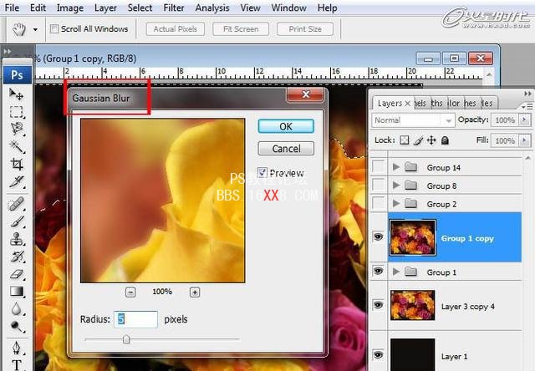
Task: Select the Brush tool
Action: tap(16, 221)
